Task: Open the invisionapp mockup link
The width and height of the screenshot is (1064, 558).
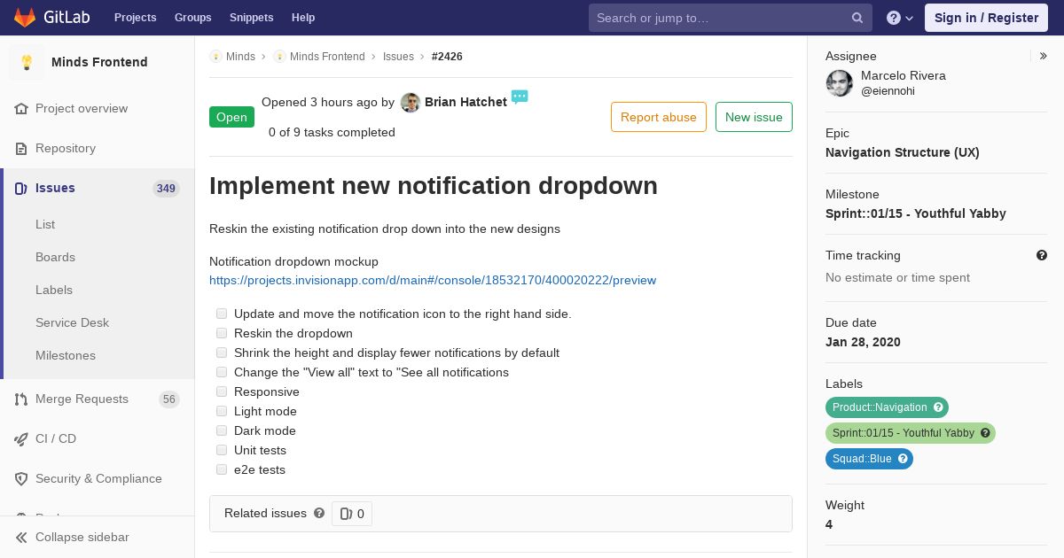Action: pos(433,281)
